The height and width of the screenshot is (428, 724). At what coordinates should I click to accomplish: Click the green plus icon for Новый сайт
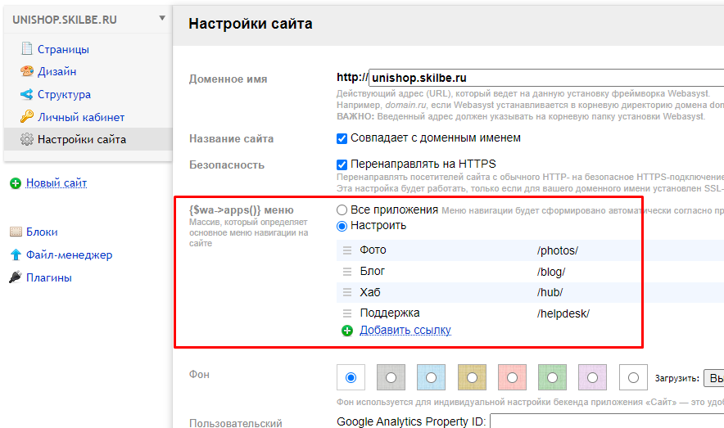click(15, 183)
